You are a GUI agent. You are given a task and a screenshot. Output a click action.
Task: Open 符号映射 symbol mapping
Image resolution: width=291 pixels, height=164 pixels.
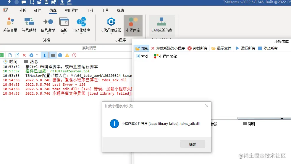(29, 25)
